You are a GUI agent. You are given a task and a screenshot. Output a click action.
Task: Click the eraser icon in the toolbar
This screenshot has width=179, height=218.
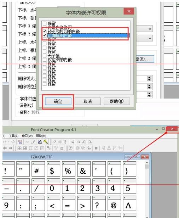pos(54,142)
